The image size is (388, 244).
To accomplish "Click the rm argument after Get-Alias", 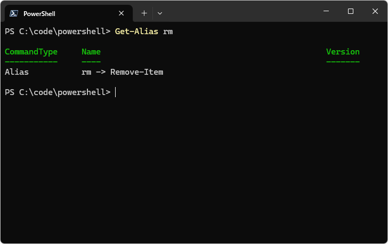I will tap(168, 32).
